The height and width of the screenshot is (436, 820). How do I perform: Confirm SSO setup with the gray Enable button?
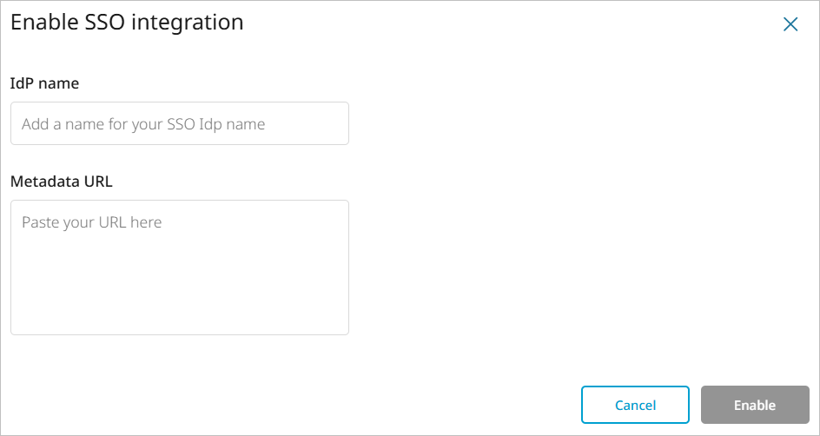click(x=754, y=405)
